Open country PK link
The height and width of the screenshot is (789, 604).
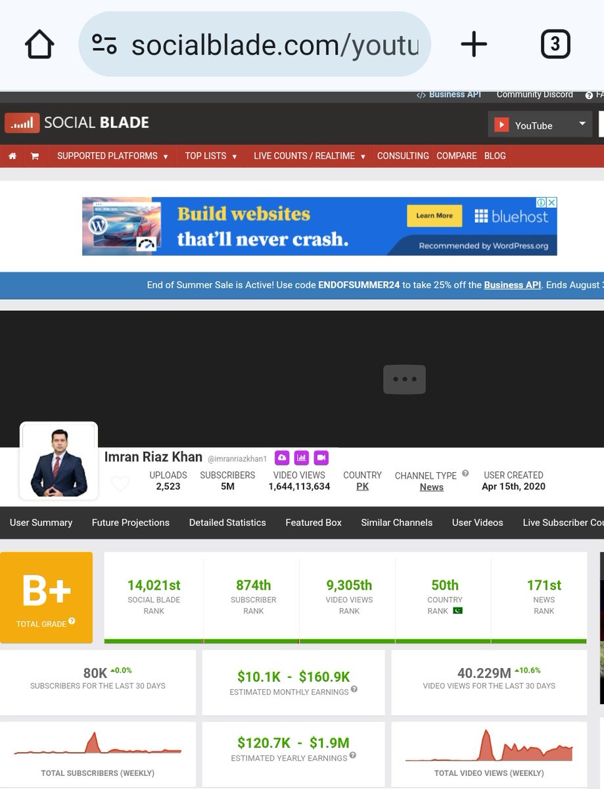tap(362, 487)
